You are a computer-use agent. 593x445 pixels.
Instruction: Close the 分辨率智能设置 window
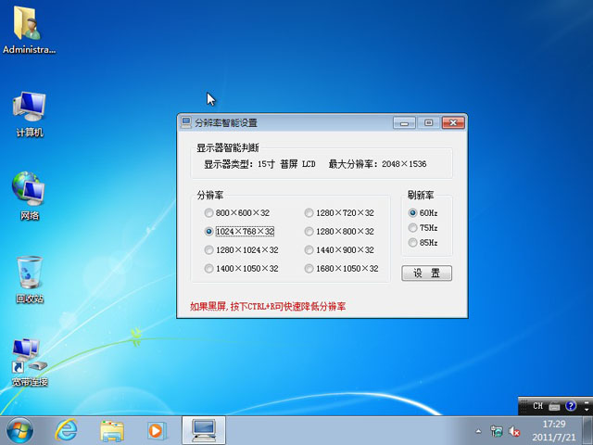click(x=453, y=122)
